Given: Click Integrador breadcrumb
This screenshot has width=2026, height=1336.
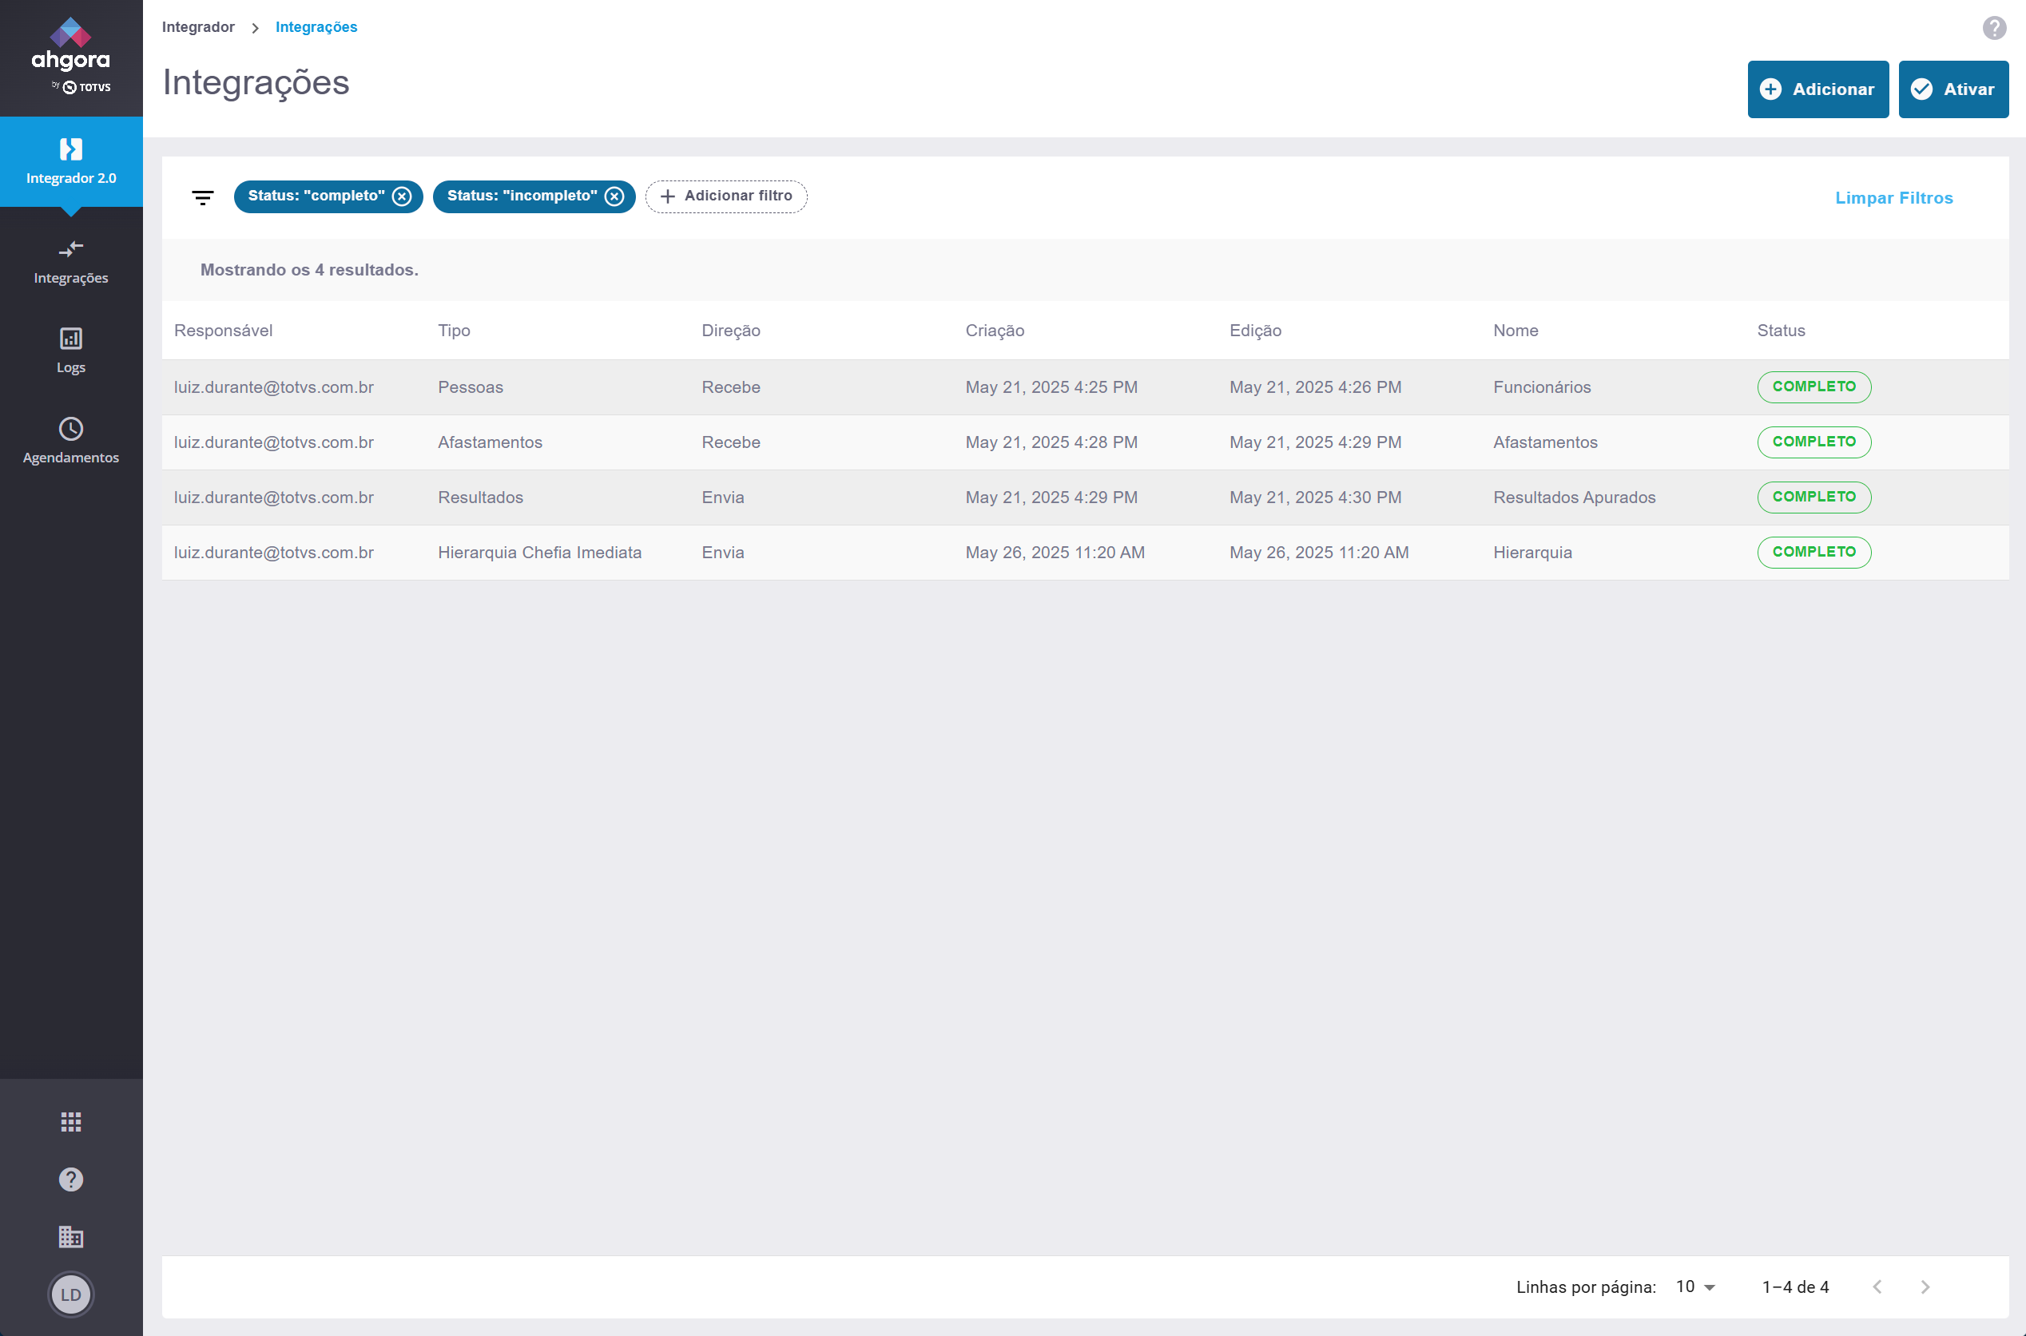Looking at the screenshot, I should 198,27.
